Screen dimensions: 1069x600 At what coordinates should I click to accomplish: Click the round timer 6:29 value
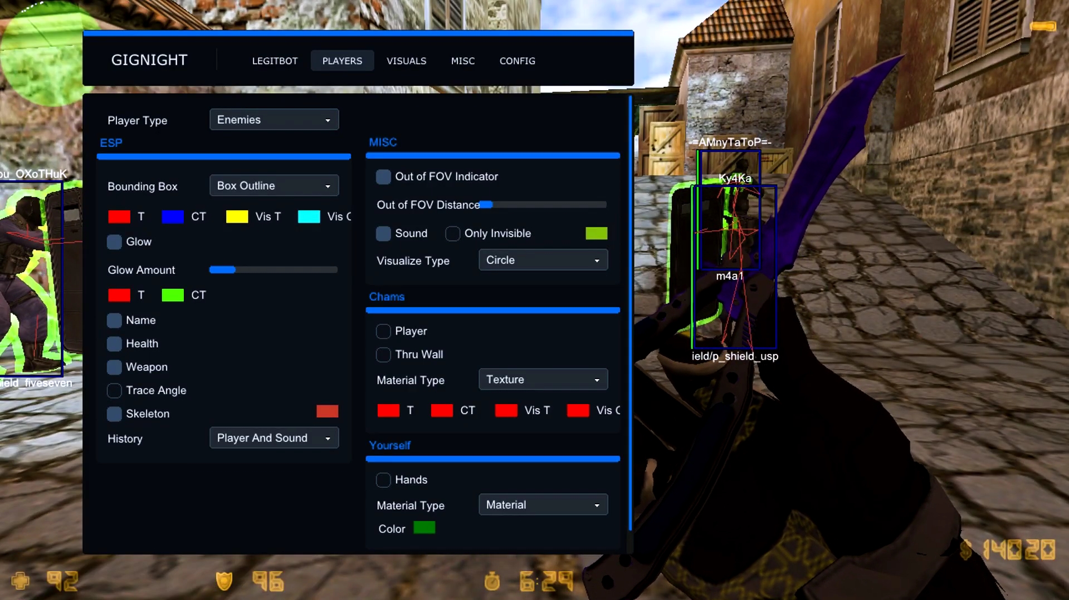[x=546, y=582]
